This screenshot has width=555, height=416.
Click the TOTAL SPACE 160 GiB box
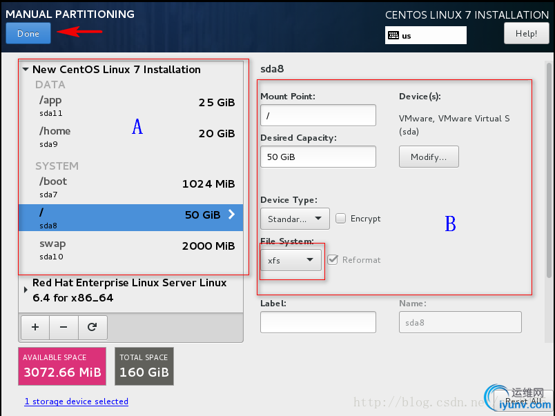pos(144,366)
